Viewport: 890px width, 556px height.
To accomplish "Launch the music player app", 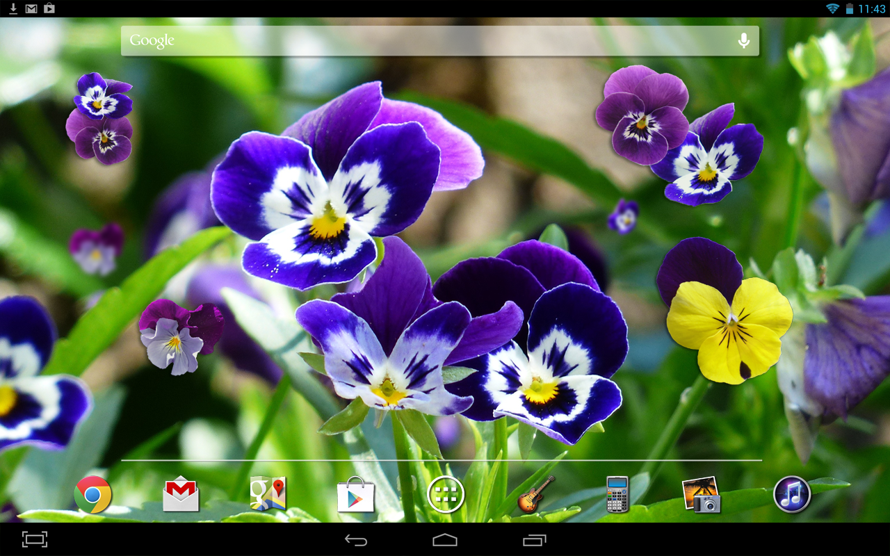I will (x=792, y=494).
